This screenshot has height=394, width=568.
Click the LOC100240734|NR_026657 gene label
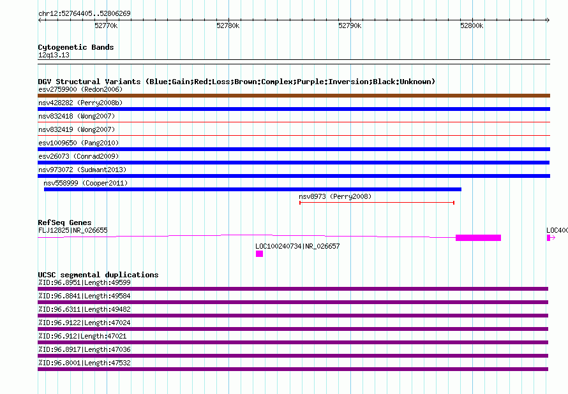click(297, 246)
